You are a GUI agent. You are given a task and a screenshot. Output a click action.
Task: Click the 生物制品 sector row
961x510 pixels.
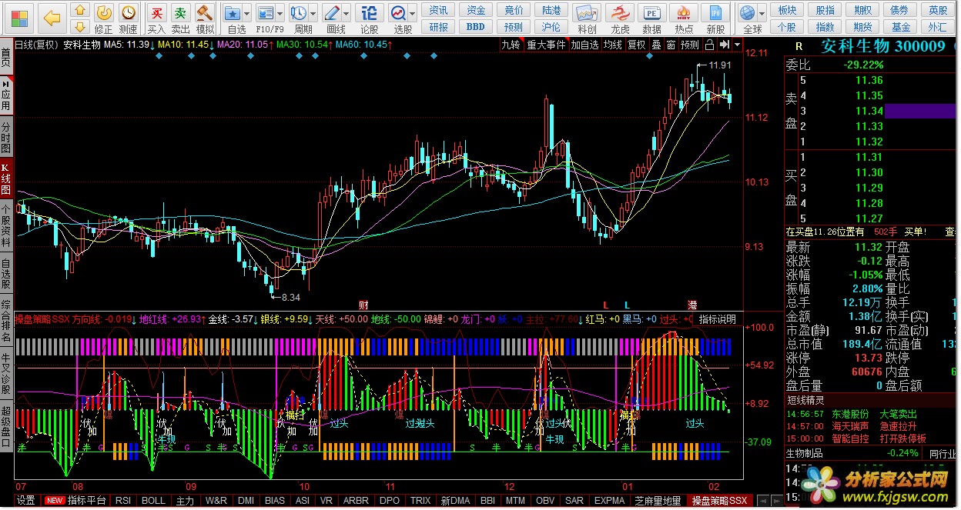(870, 453)
